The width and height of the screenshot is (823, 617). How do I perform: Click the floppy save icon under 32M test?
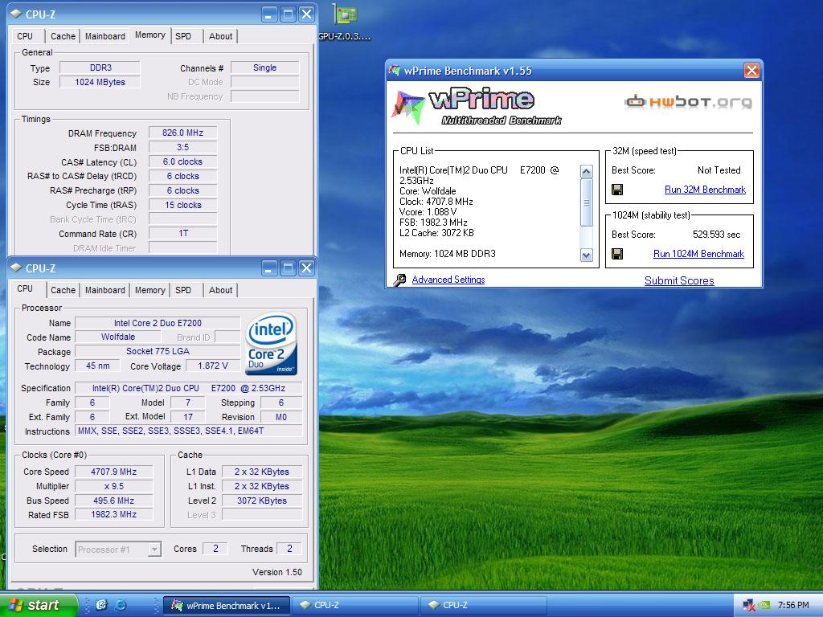tap(618, 190)
